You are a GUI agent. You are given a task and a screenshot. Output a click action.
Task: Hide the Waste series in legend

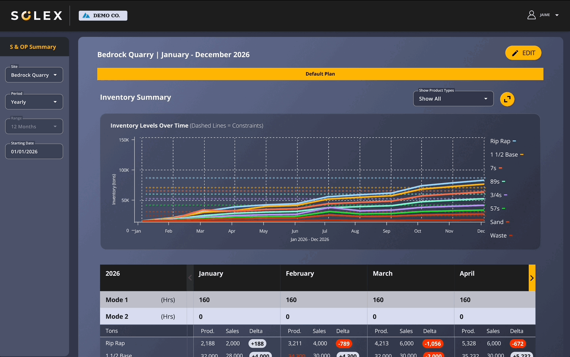[x=501, y=236]
